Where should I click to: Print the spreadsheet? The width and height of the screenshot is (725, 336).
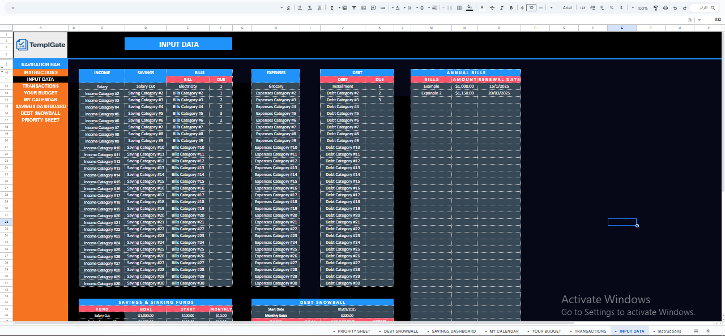click(665, 8)
